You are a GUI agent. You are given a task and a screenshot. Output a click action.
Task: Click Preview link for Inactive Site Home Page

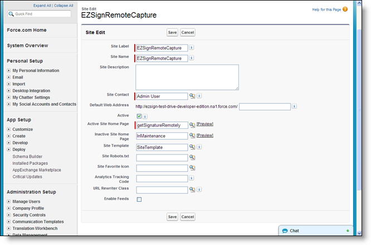click(x=205, y=135)
